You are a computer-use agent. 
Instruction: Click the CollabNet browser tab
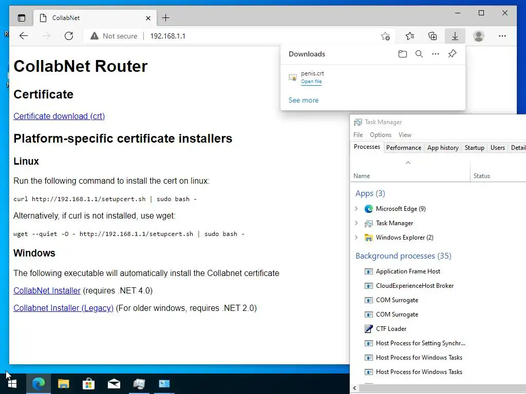[95, 18]
